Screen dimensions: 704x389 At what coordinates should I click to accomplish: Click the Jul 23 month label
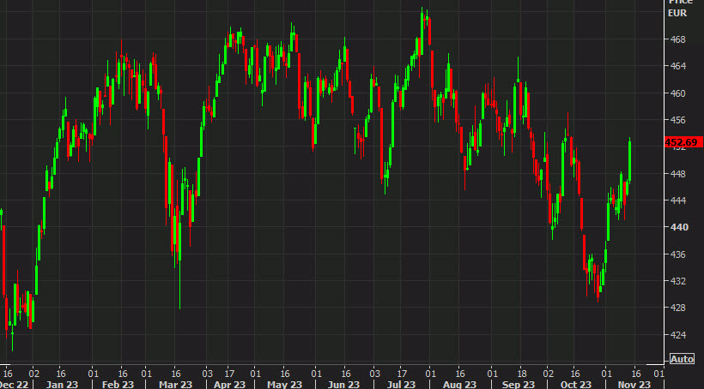pos(401,385)
